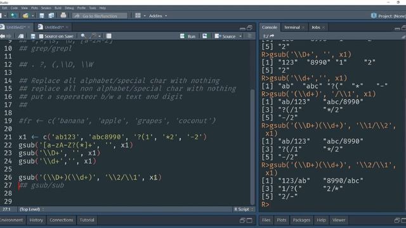Click on line 26 gsub code in editor

pyautogui.click(x=90, y=177)
